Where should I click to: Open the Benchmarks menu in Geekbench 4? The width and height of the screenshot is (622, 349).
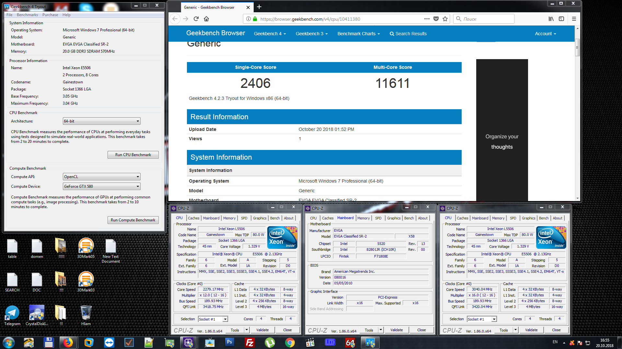click(27, 15)
